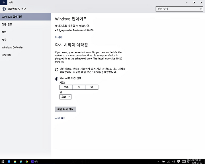Expand the 오늘 day dropdown
The image size is (205, 164).
click(x=65, y=97)
